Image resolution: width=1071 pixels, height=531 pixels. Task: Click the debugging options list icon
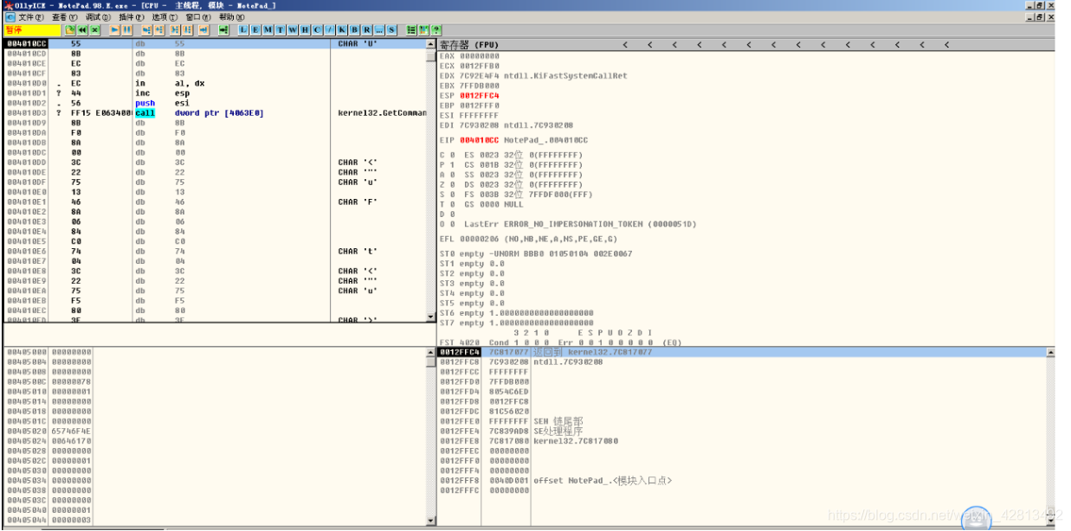[x=411, y=29]
